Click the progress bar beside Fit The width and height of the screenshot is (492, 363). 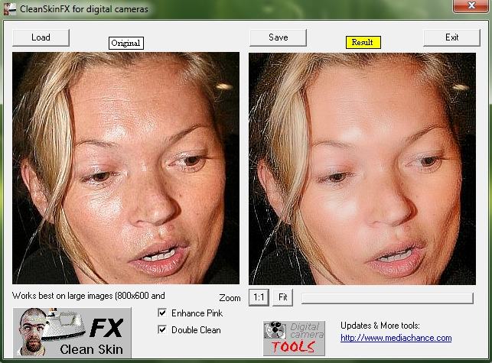click(387, 299)
